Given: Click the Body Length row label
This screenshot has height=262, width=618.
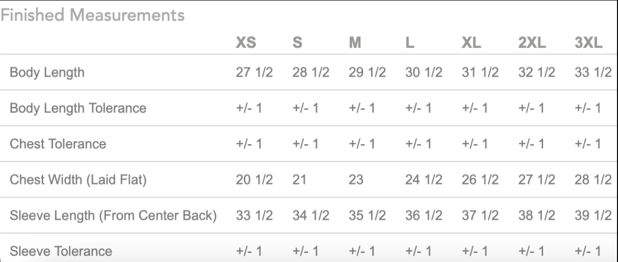Looking at the screenshot, I should click(47, 73).
